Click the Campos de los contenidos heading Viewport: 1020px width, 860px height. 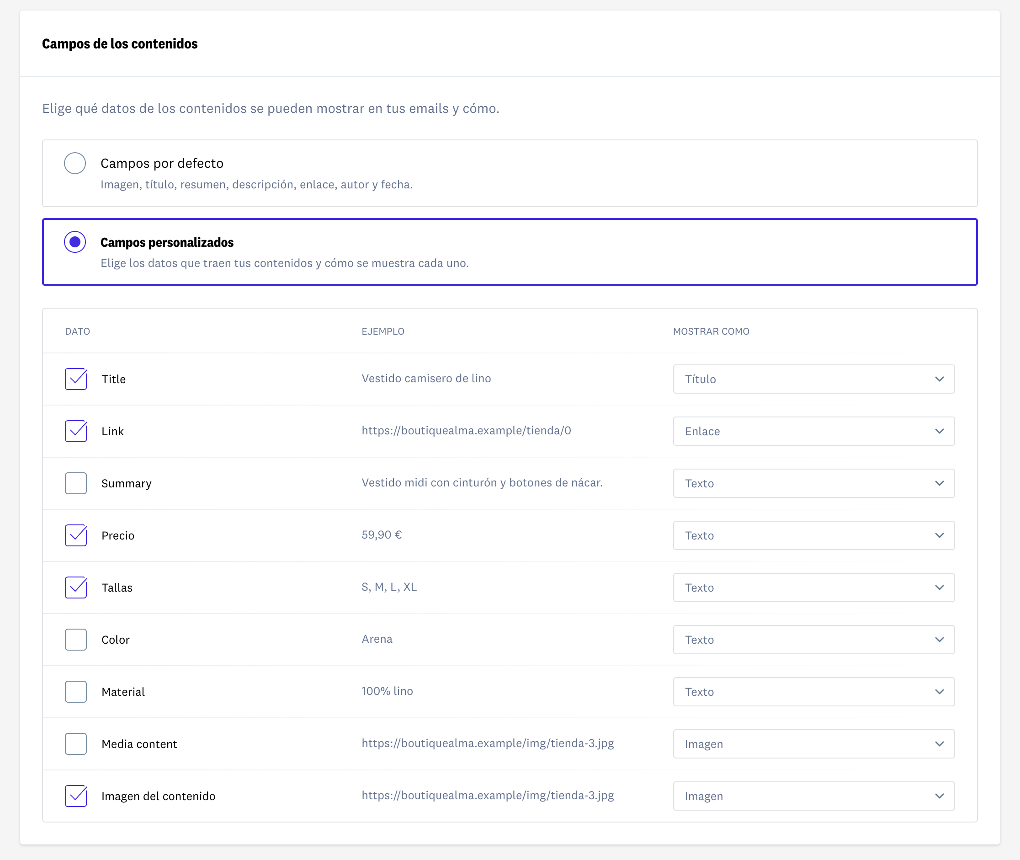tap(120, 44)
